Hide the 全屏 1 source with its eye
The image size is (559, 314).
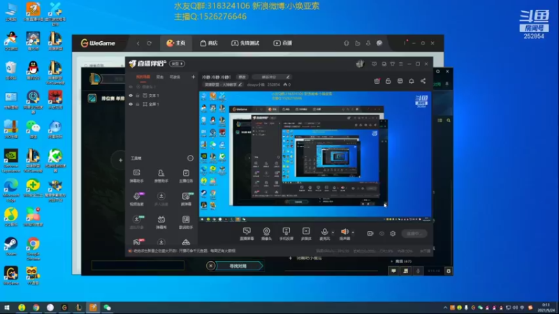131,104
